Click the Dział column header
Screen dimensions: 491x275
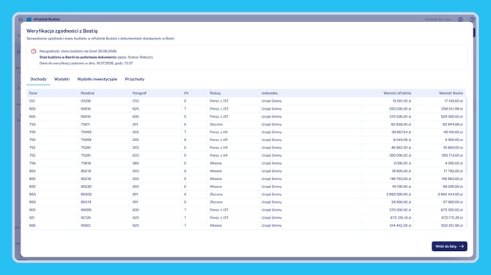[33, 93]
